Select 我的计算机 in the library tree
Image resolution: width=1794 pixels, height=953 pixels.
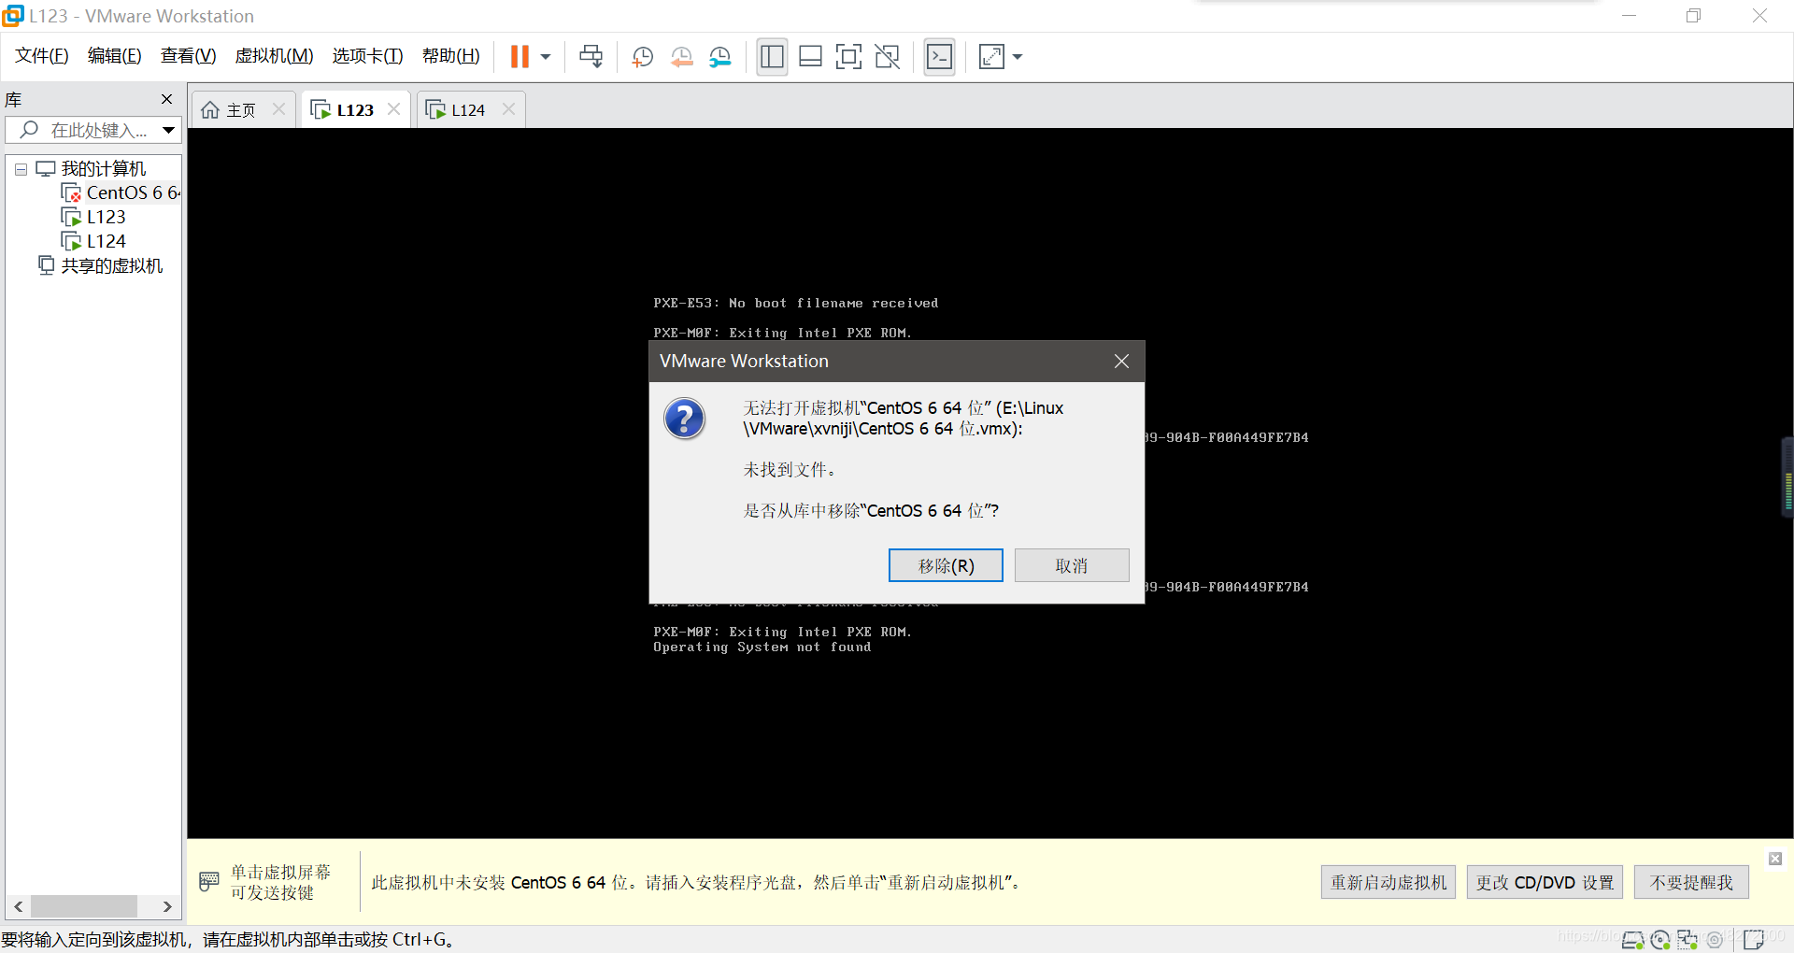pos(103,169)
